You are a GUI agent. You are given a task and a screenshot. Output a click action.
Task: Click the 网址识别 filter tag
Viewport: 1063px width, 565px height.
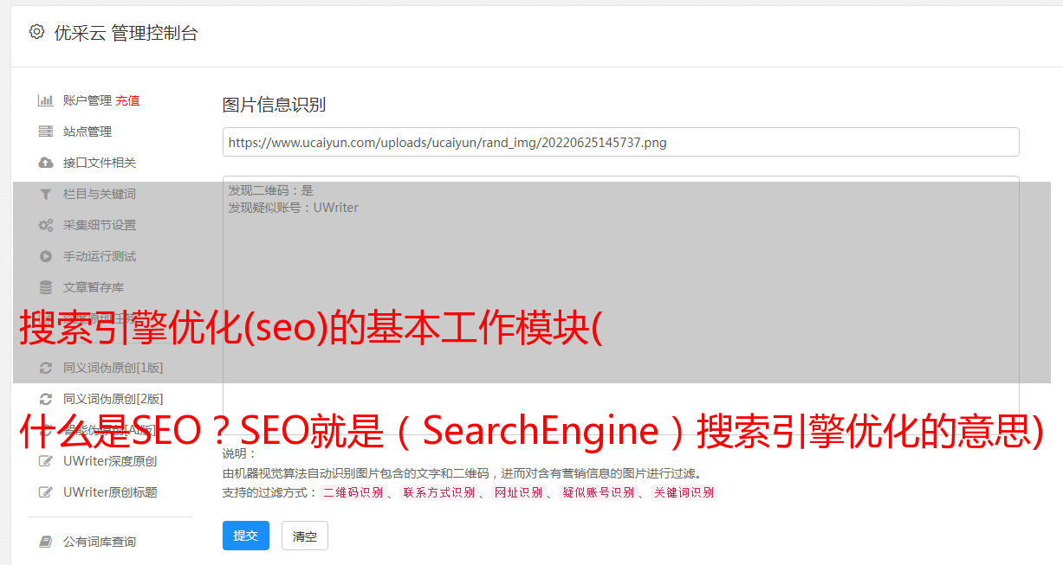pos(518,492)
